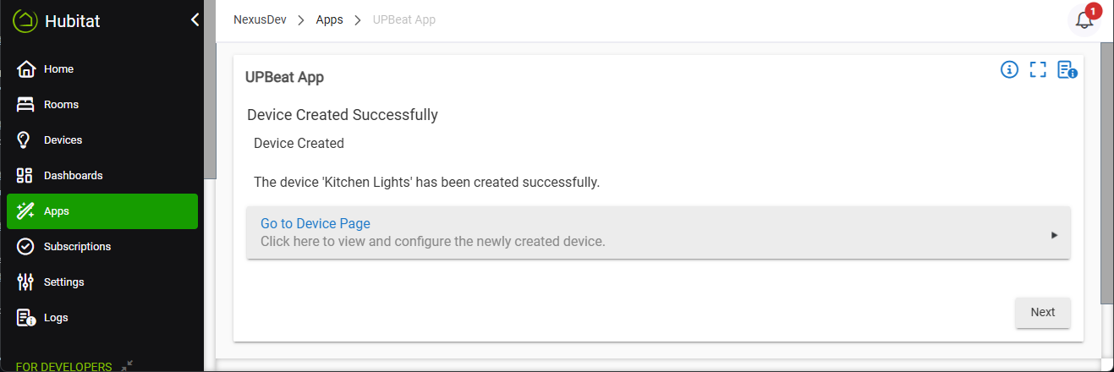Toggle fullscreen view of the app panel
The width and height of the screenshot is (1114, 372).
coord(1038,70)
